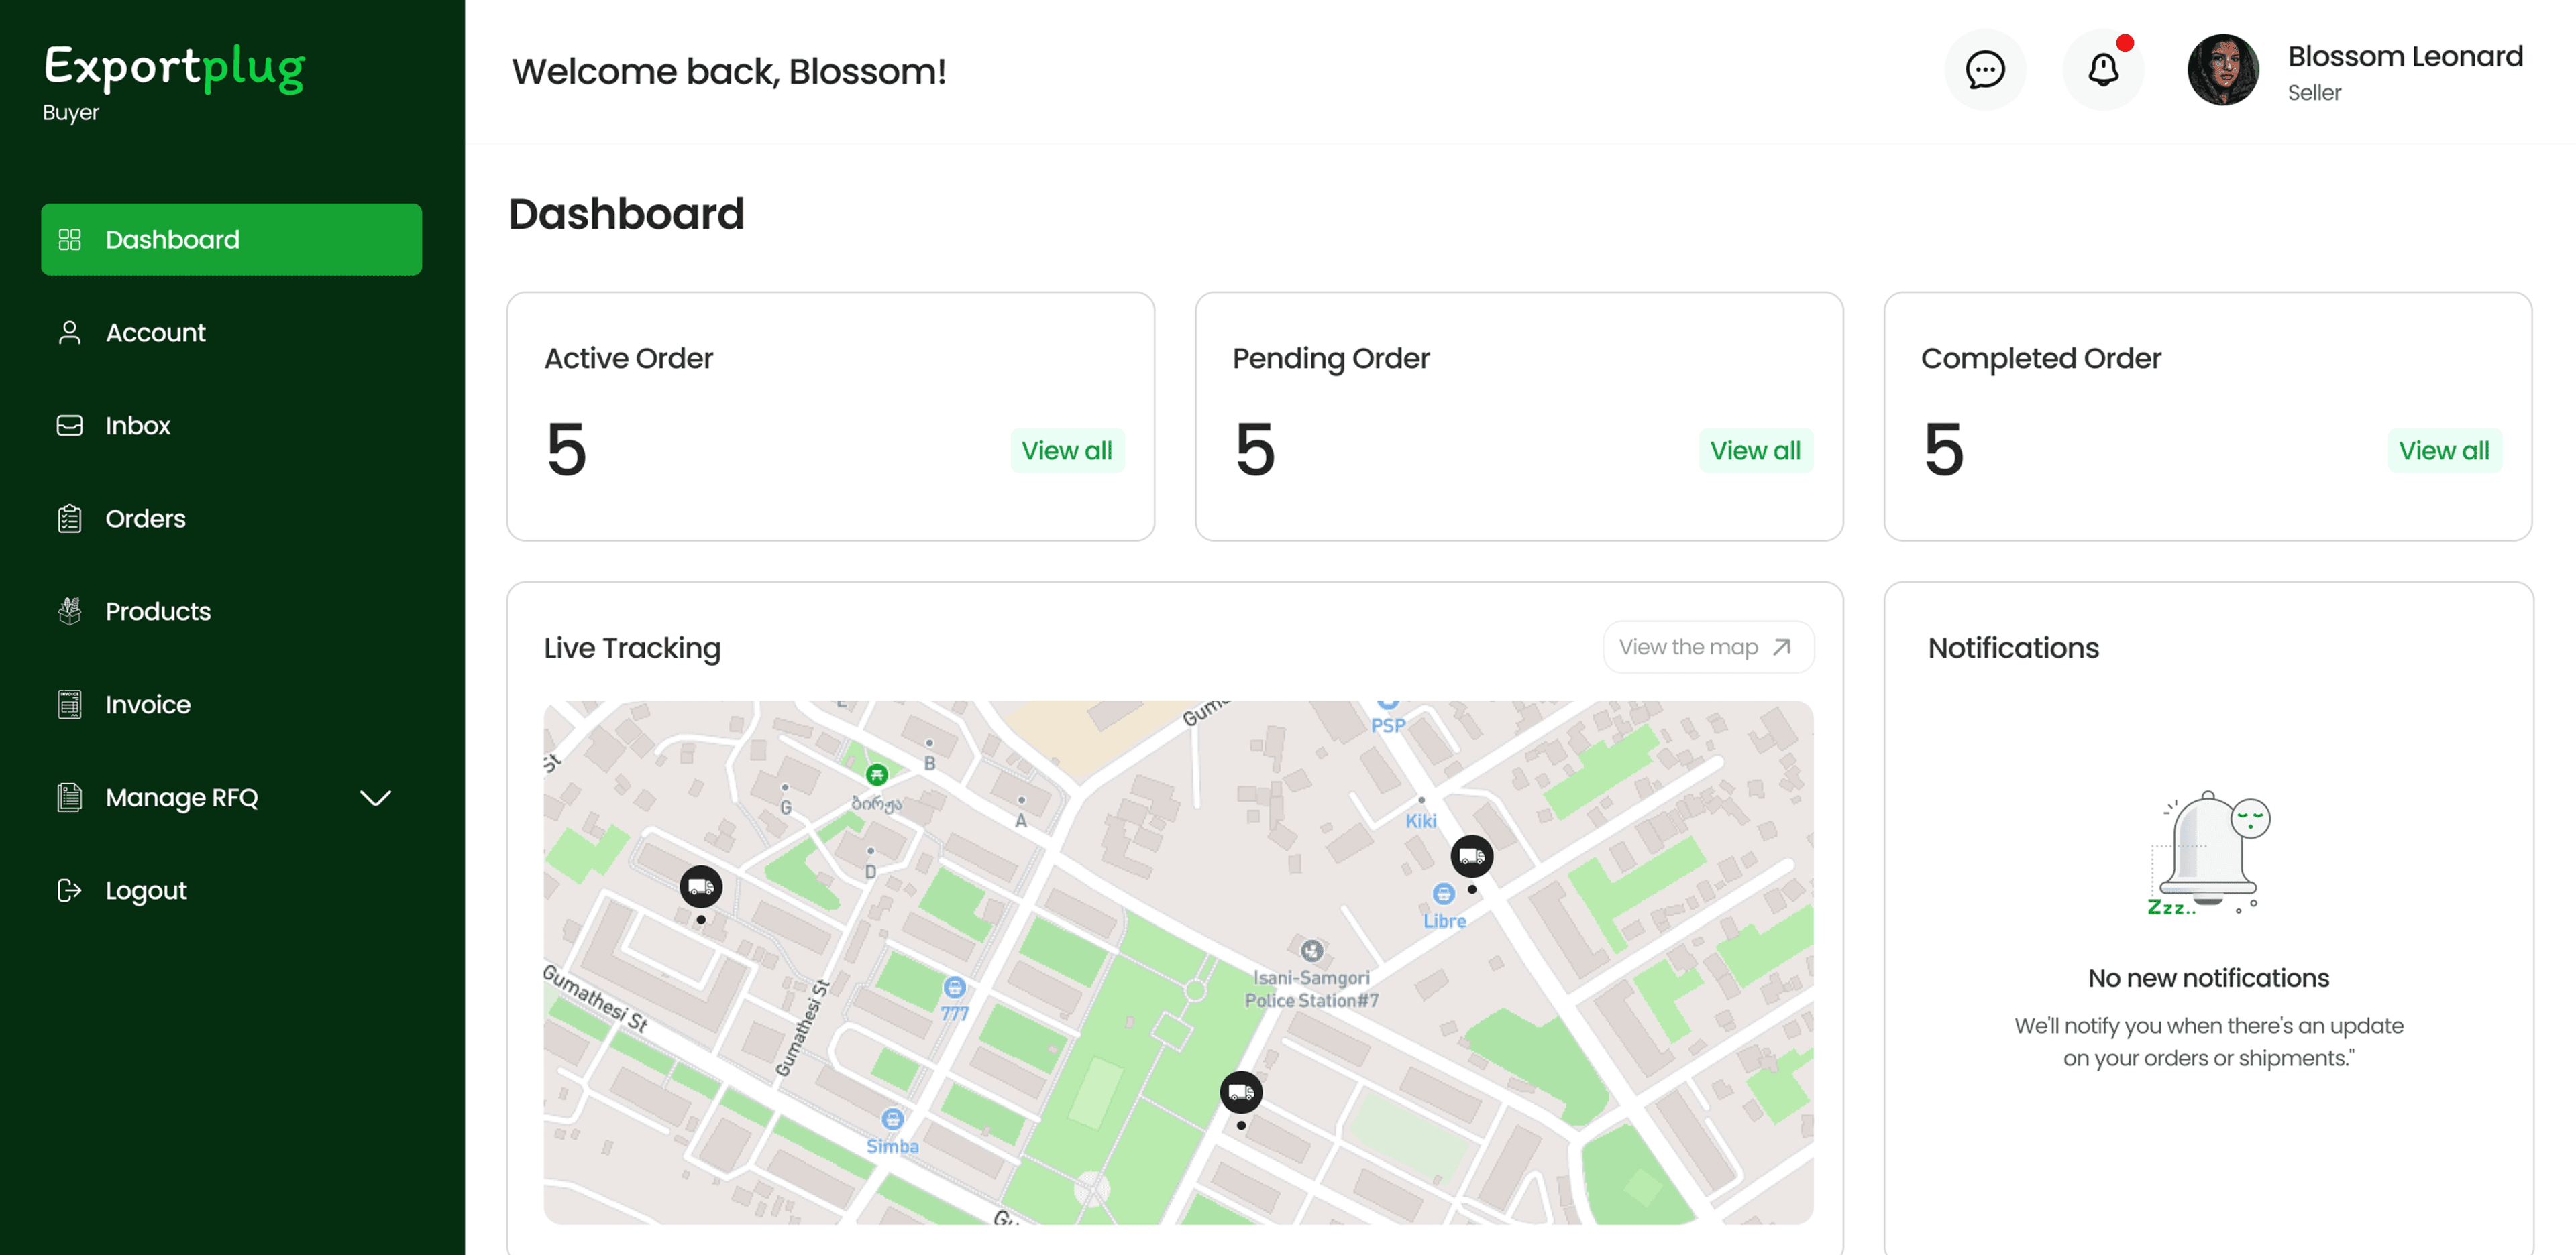Click the Products box icon in sidebar

(x=70, y=611)
